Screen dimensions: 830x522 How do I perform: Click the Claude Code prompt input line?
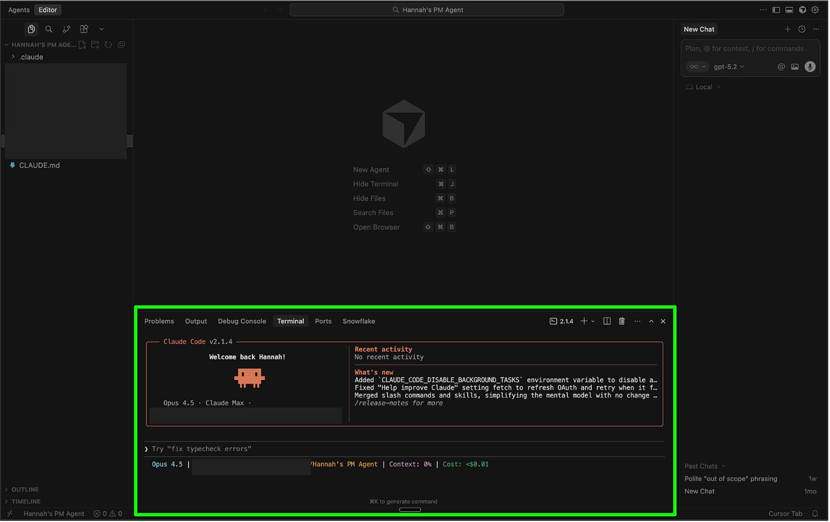(x=405, y=449)
